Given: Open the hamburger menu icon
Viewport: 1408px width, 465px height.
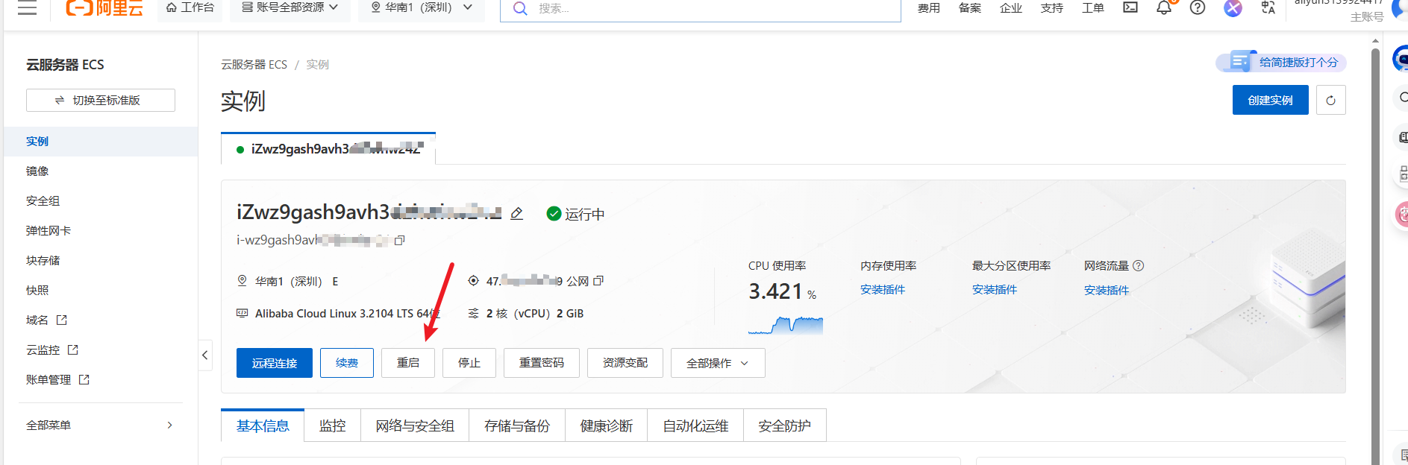Looking at the screenshot, I should click(28, 8).
